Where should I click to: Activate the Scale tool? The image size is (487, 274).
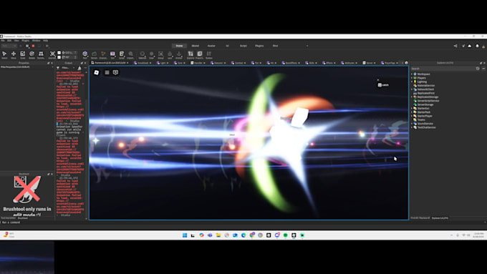[x=23, y=55]
